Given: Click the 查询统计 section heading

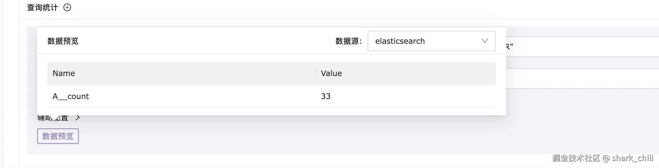Looking at the screenshot, I should (42, 7).
